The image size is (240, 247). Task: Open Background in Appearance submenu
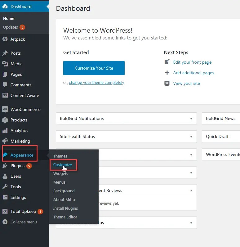(x=64, y=191)
